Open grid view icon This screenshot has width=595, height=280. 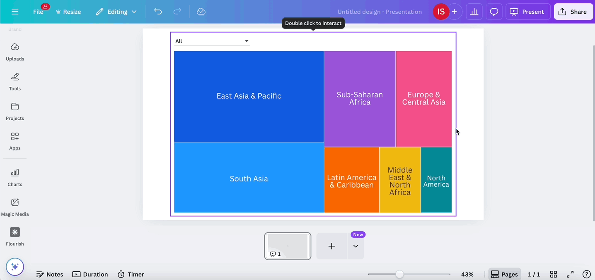coord(553,274)
